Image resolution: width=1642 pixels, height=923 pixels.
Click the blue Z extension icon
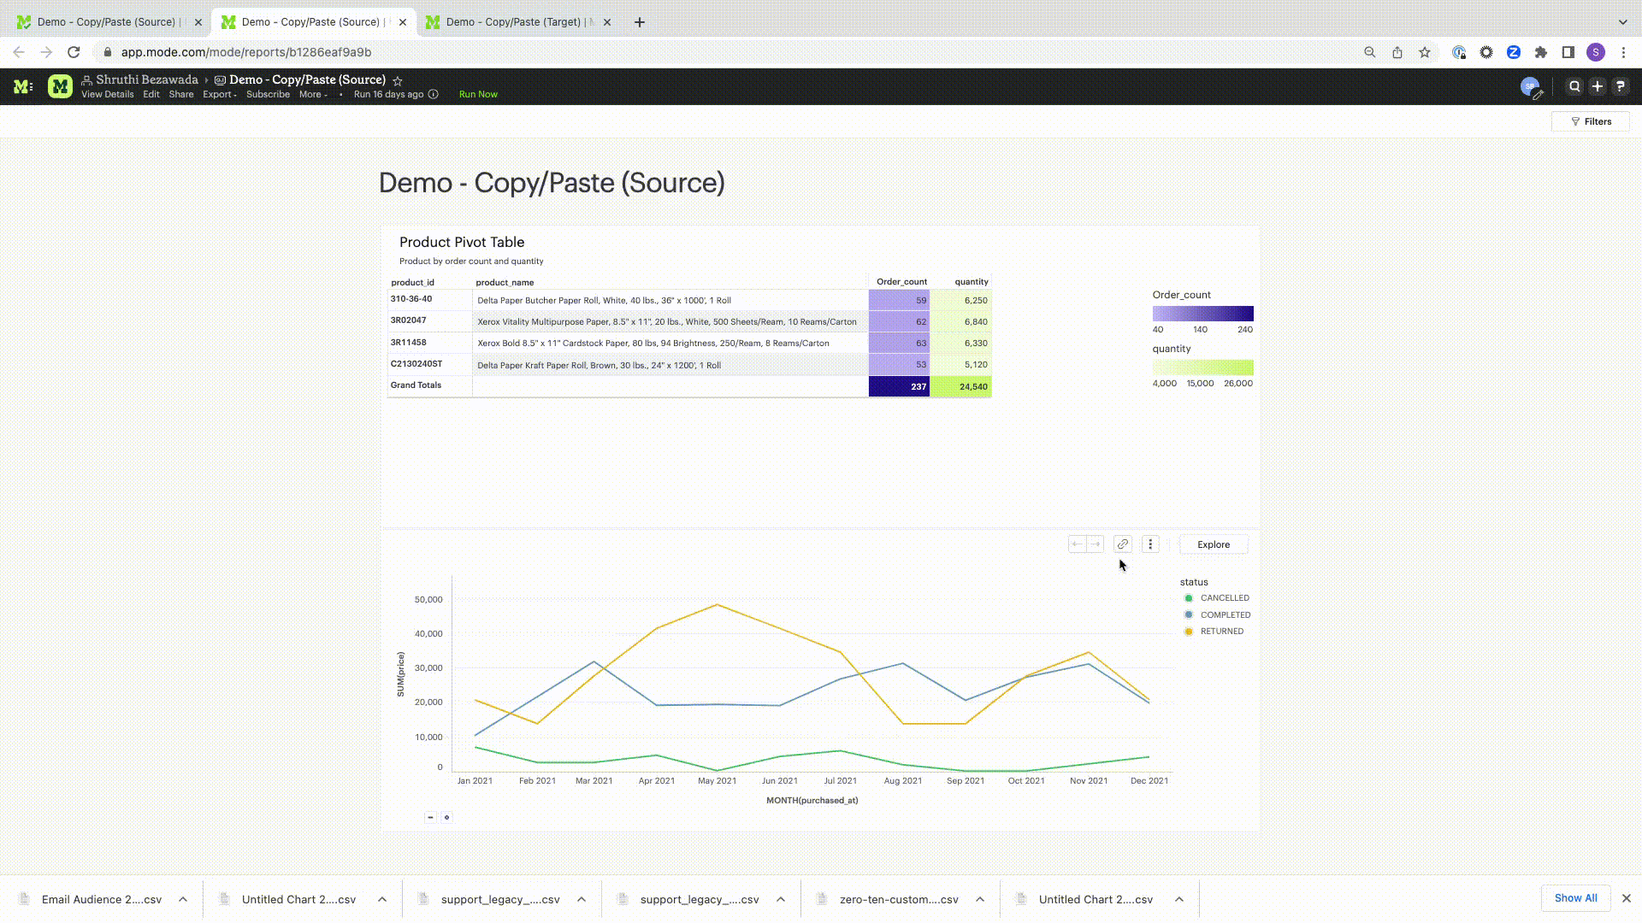click(x=1514, y=52)
